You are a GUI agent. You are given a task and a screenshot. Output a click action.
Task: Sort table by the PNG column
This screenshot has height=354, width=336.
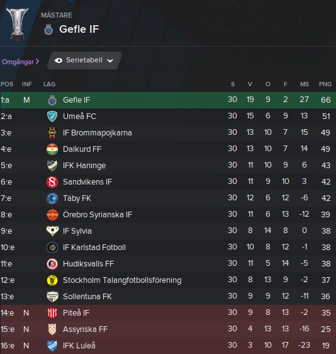click(325, 84)
